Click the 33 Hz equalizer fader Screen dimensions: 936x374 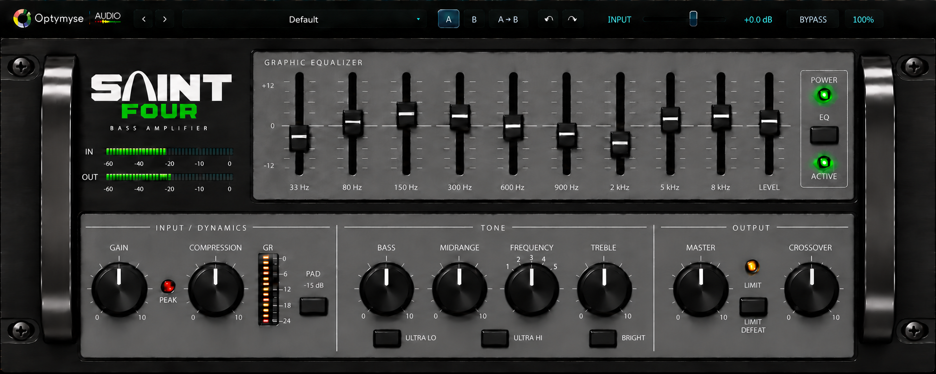coord(299,137)
